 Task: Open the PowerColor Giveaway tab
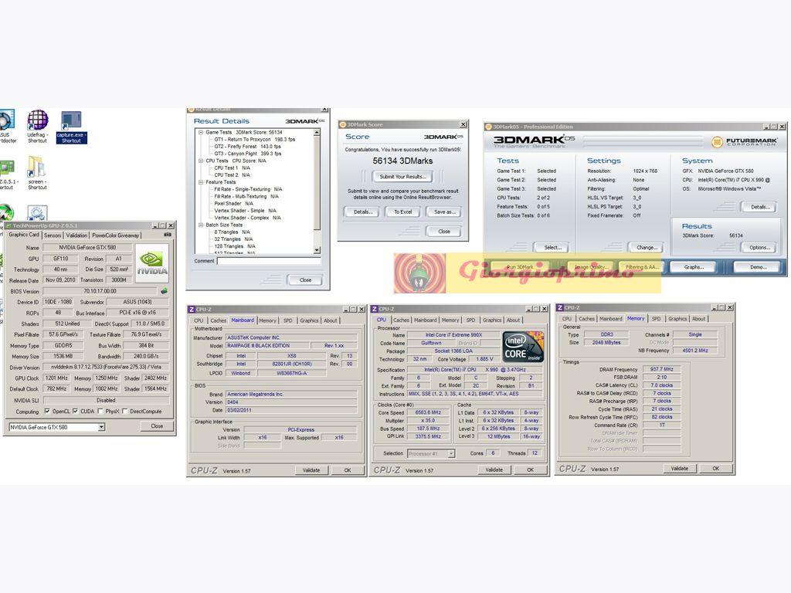pyautogui.click(x=116, y=236)
